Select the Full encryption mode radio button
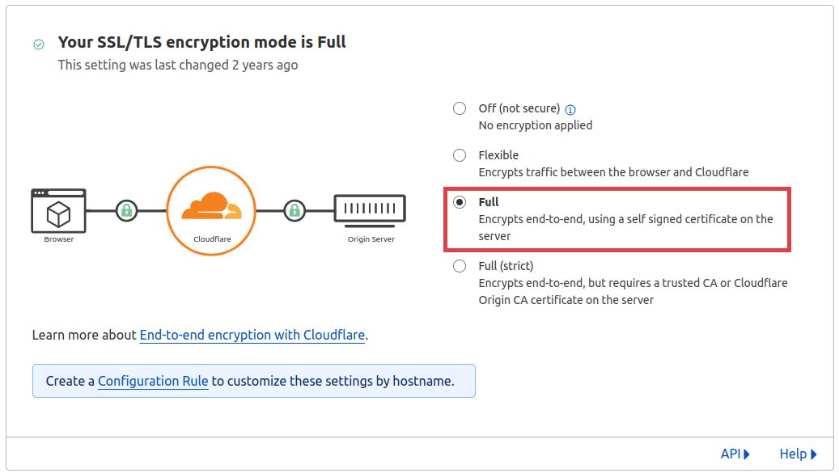839x473 pixels. (x=460, y=202)
